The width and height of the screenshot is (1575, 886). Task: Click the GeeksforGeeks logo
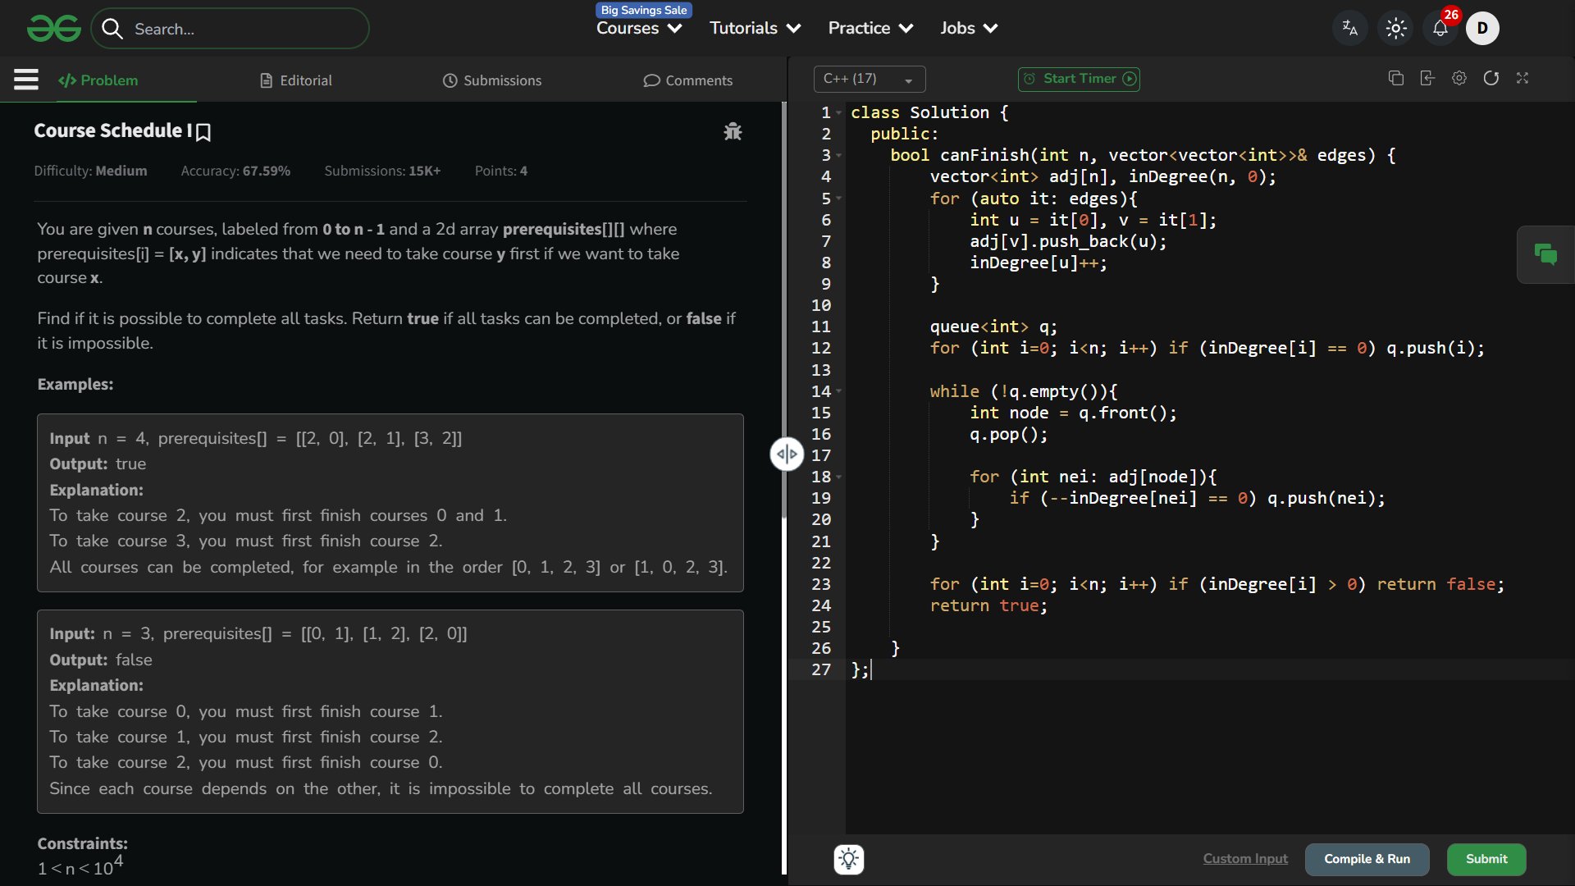click(x=53, y=29)
